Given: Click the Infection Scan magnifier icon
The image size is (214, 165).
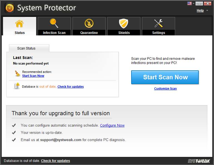Looking at the screenshot, I should point(54,23).
